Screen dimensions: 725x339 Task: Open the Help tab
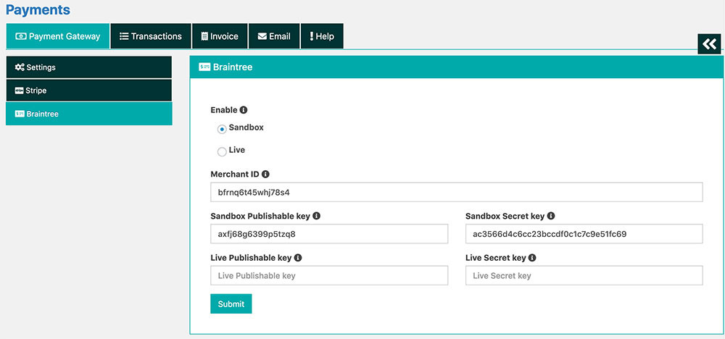[322, 36]
